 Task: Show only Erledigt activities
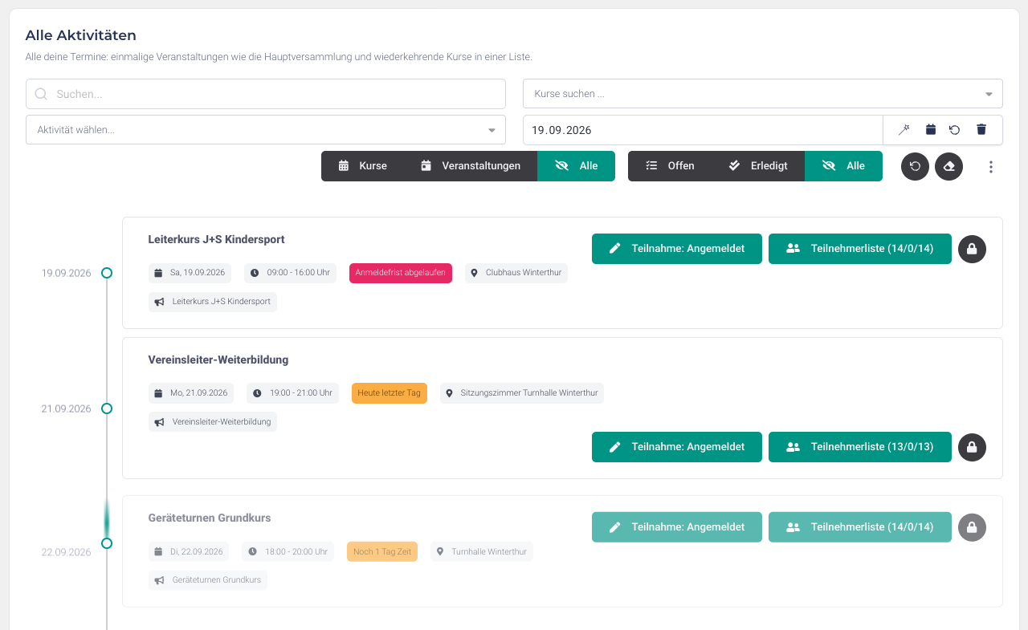click(x=758, y=166)
